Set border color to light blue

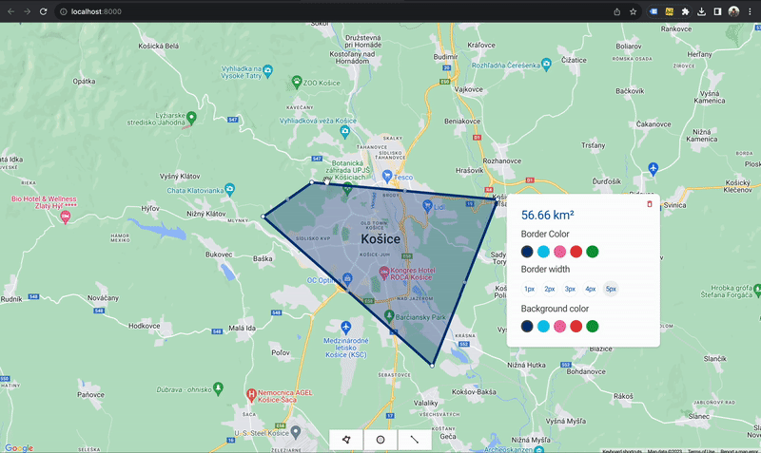coord(543,252)
